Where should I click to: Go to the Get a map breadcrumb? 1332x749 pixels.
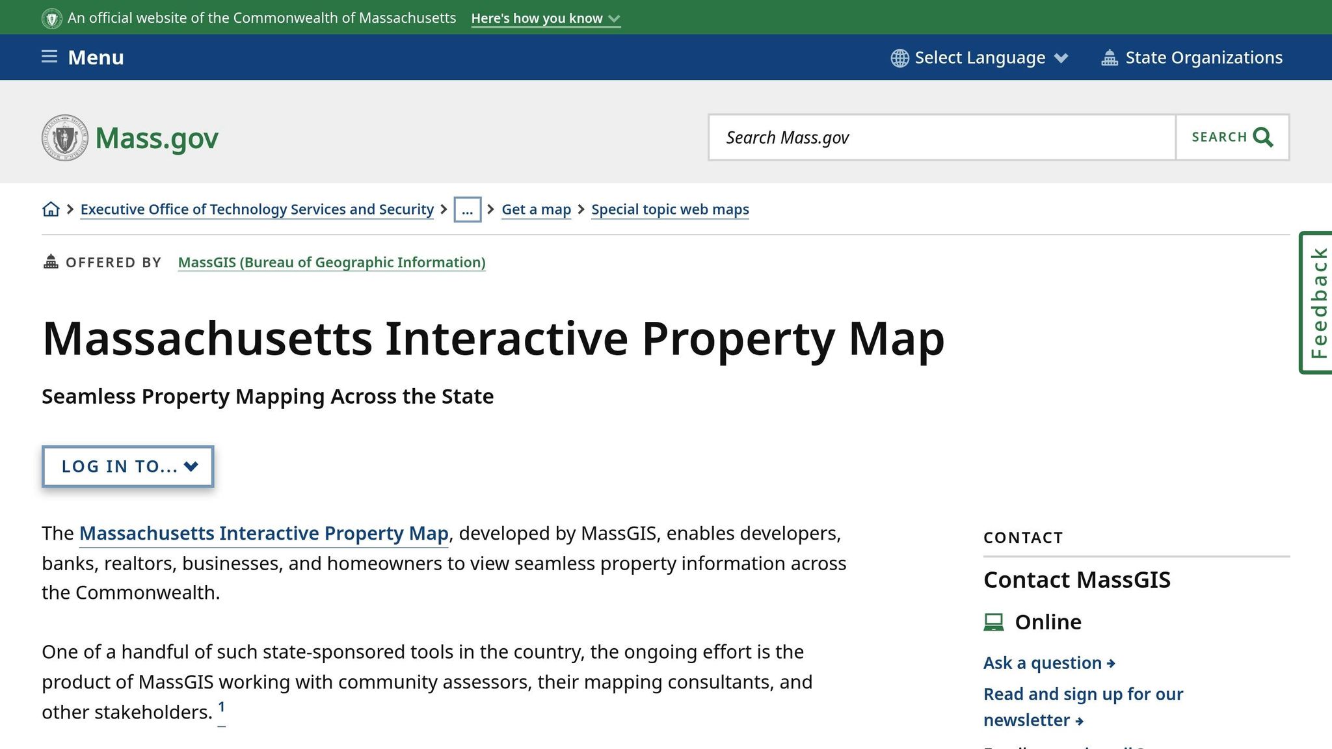click(536, 209)
